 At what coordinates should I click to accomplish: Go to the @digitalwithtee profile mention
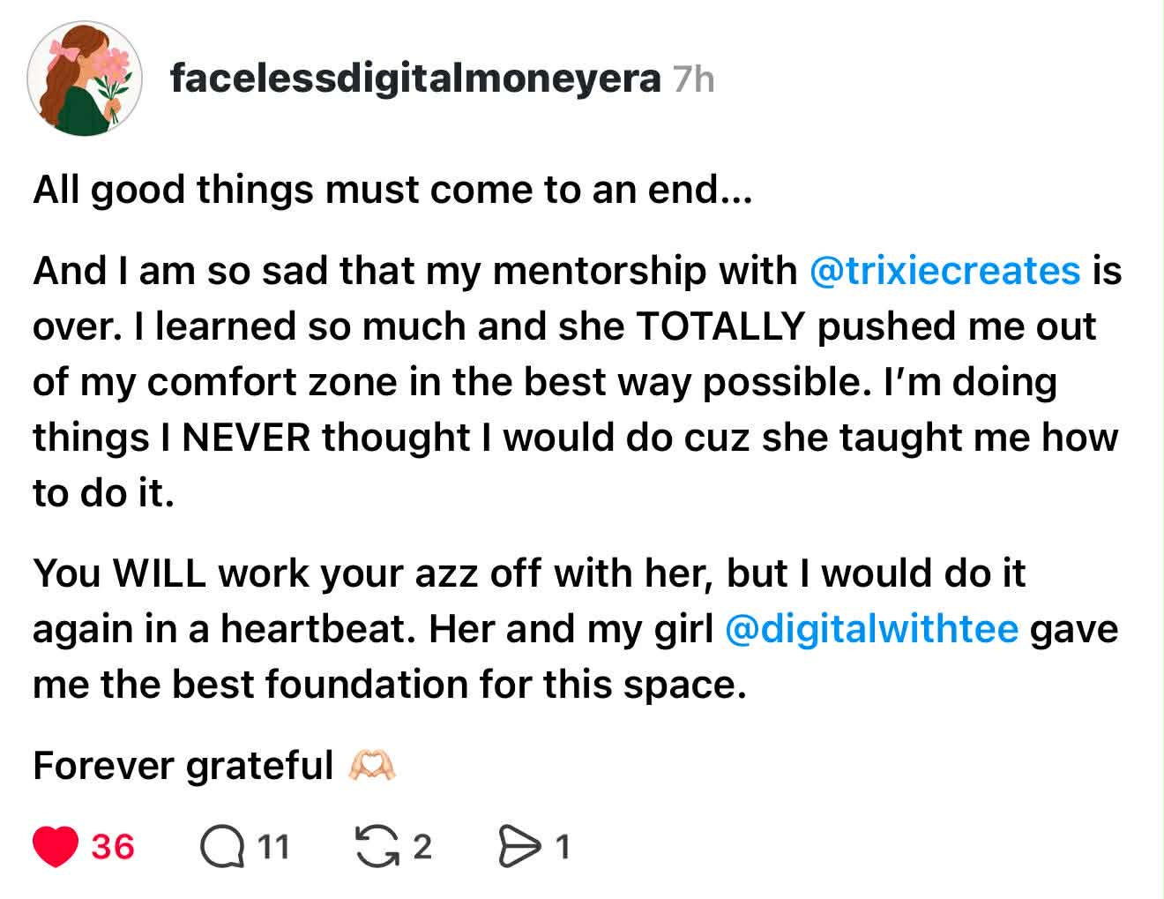[871, 629]
